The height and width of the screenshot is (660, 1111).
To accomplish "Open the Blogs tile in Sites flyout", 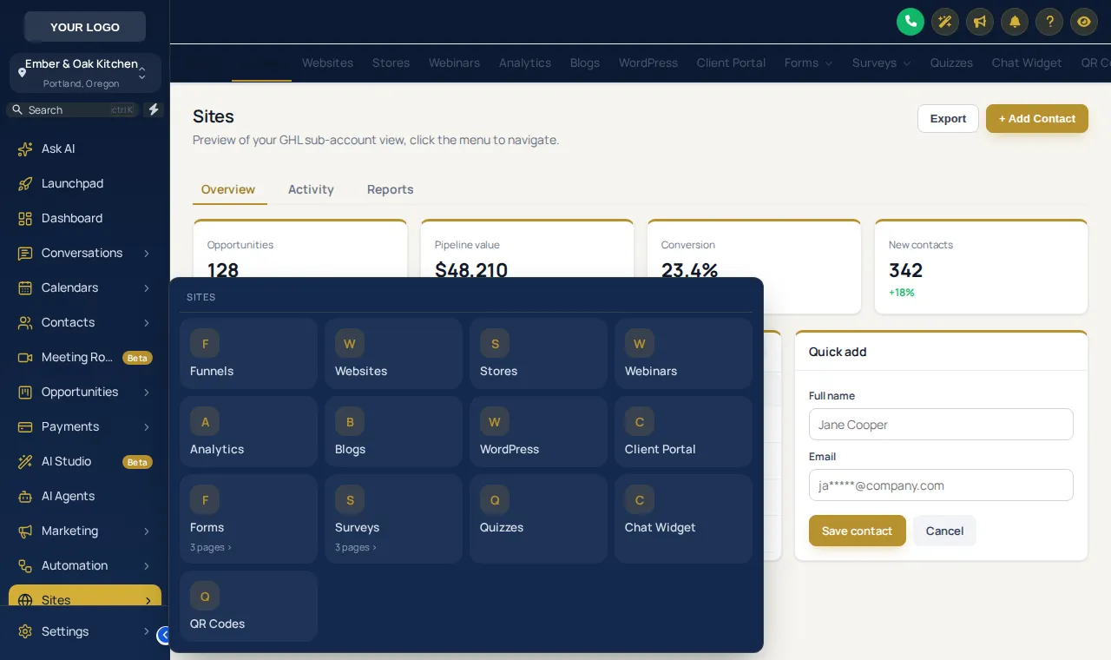I will click(x=393, y=432).
